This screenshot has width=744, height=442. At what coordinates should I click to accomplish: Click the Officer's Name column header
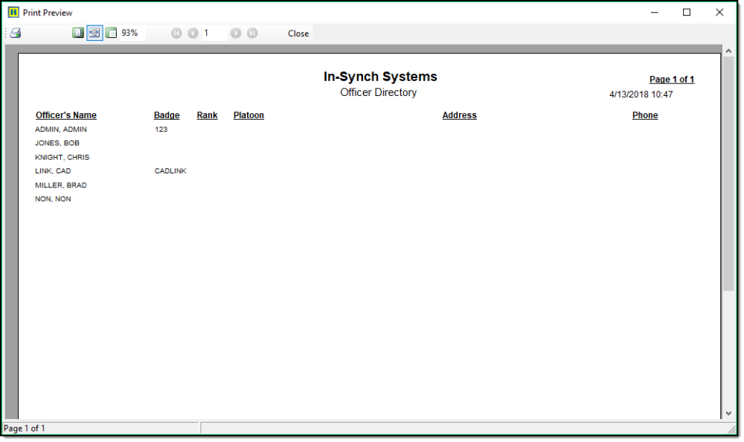[x=66, y=115]
